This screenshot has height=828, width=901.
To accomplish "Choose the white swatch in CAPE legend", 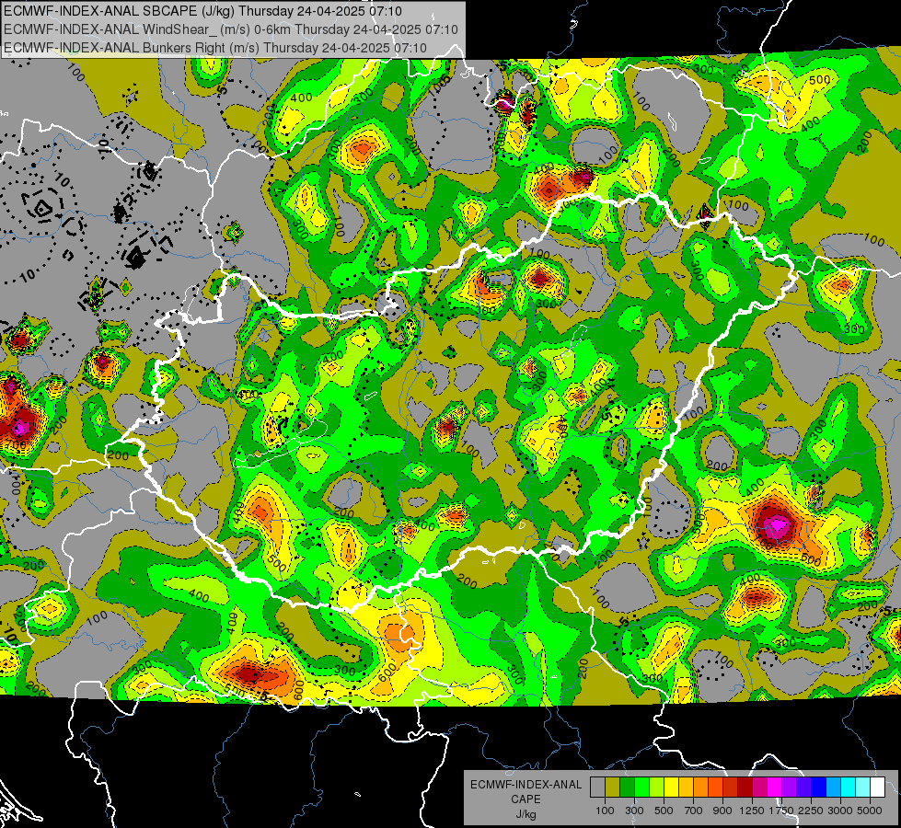I will coord(879,787).
